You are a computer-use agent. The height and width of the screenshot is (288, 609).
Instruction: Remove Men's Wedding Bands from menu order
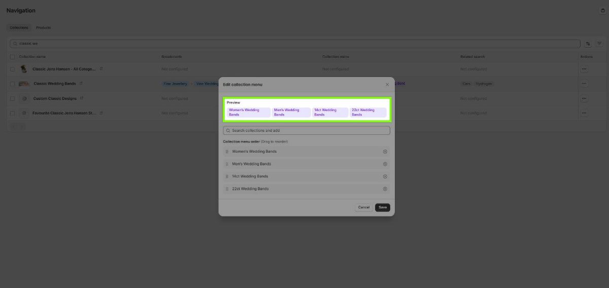[385, 164]
